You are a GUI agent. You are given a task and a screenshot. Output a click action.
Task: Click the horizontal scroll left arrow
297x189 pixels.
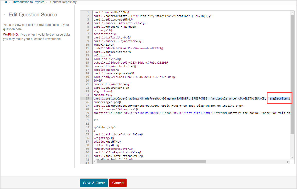click(95, 162)
